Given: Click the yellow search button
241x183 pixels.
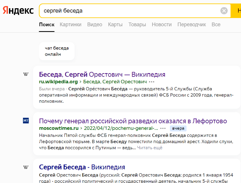Looking at the screenshot, I should click(x=236, y=11).
